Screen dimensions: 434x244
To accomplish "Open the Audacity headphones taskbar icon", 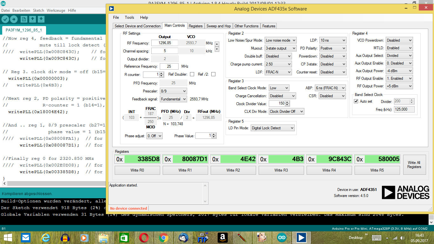I will point(65,237).
